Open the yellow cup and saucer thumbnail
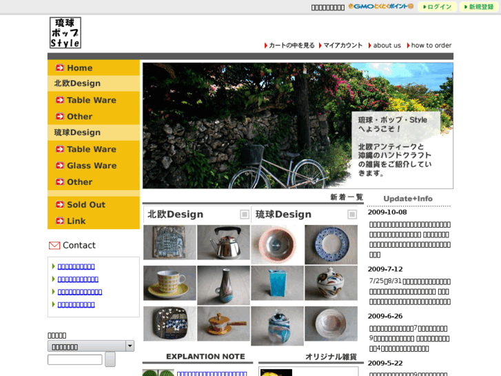The image size is (501, 376). (x=170, y=283)
